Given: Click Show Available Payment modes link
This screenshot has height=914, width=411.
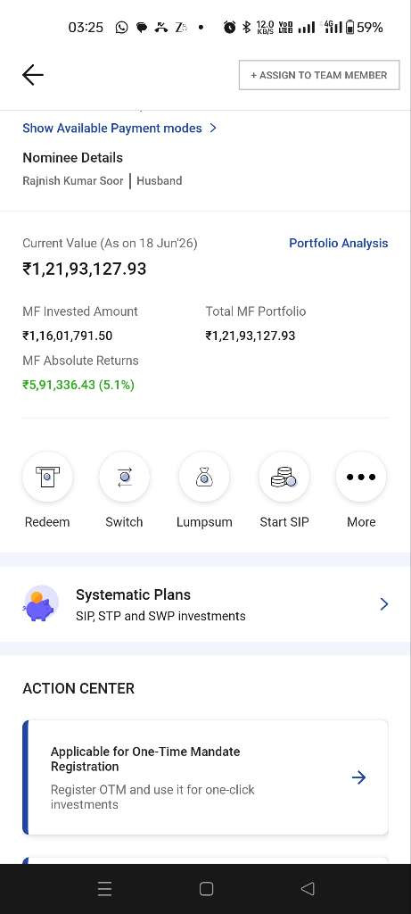Looking at the screenshot, I should [111, 129].
